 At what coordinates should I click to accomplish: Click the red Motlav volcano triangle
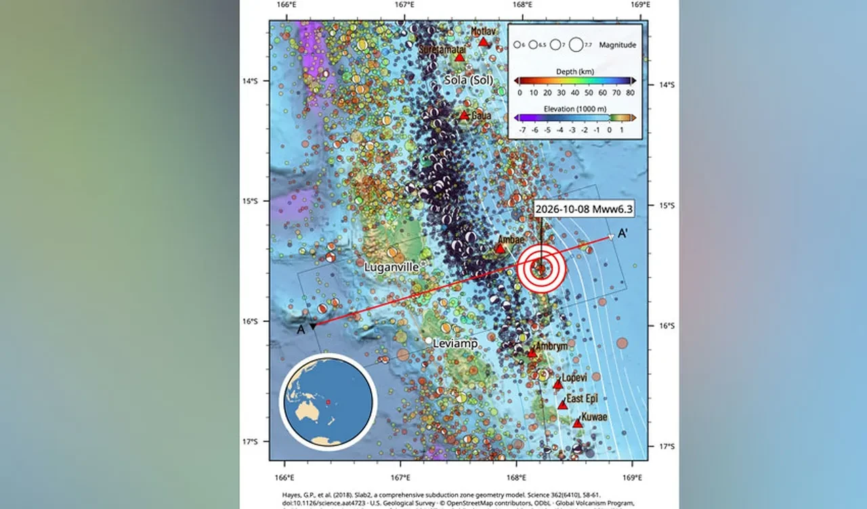point(484,42)
